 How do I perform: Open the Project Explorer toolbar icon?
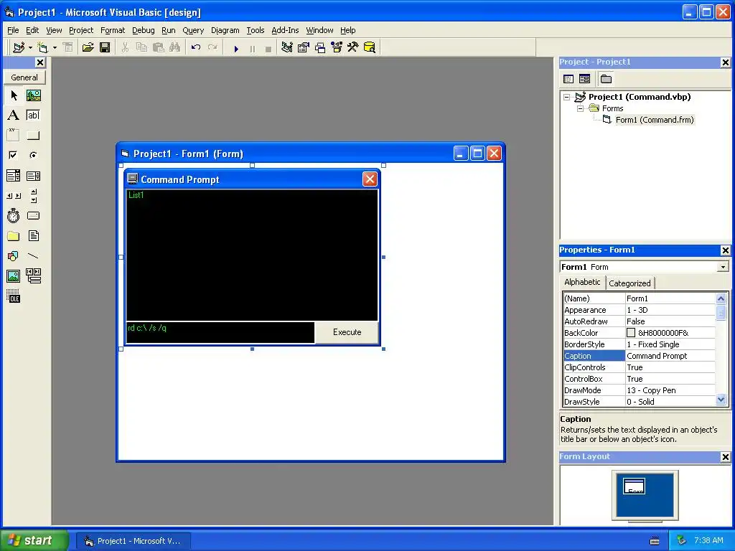[287, 47]
